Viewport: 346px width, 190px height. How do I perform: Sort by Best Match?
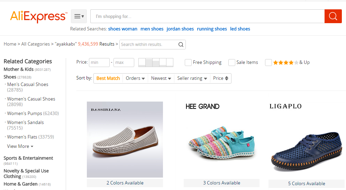(108, 78)
